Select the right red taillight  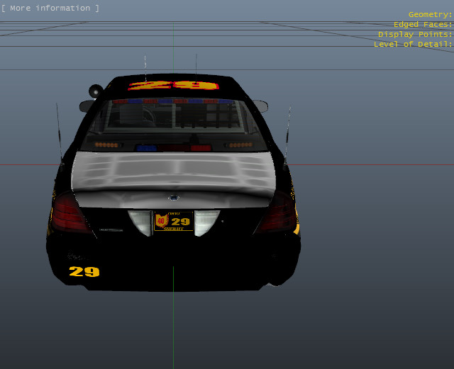click(x=277, y=213)
